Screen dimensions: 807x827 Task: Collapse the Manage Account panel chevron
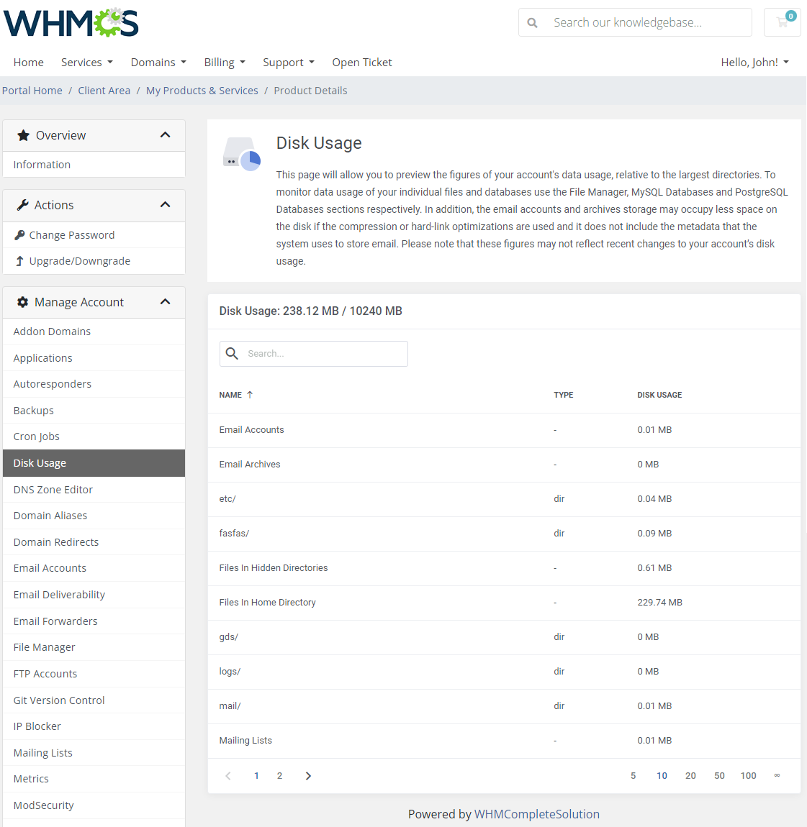(166, 302)
